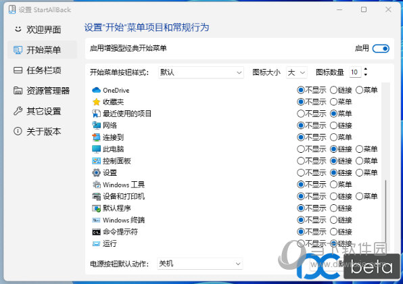Click the StartAllBack app icon in title bar

pyautogui.click(x=11, y=9)
